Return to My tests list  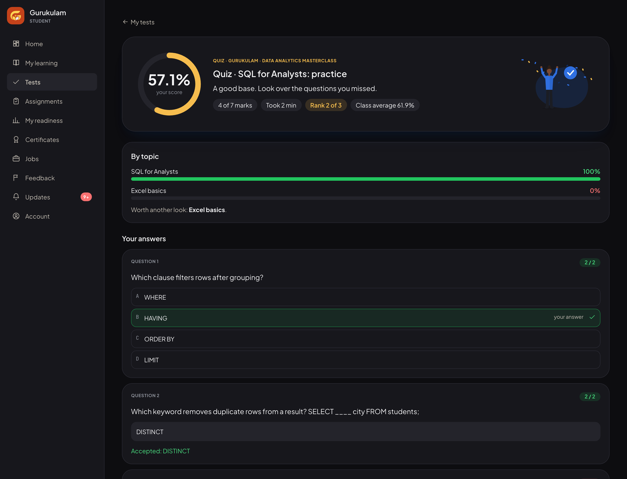click(138, 22)
